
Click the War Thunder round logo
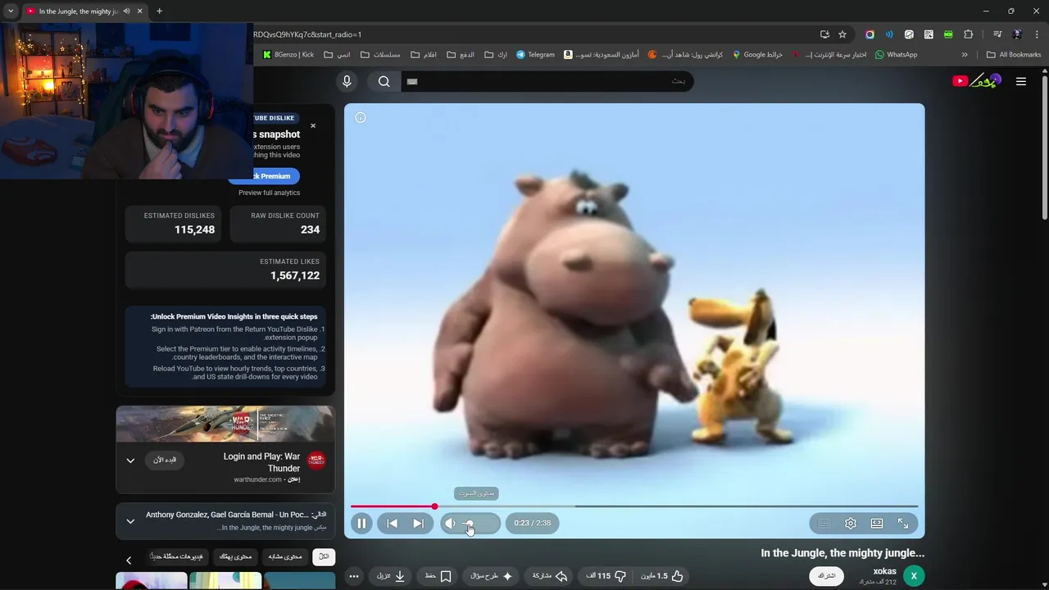pyautogui.click(x=316, y=461)
